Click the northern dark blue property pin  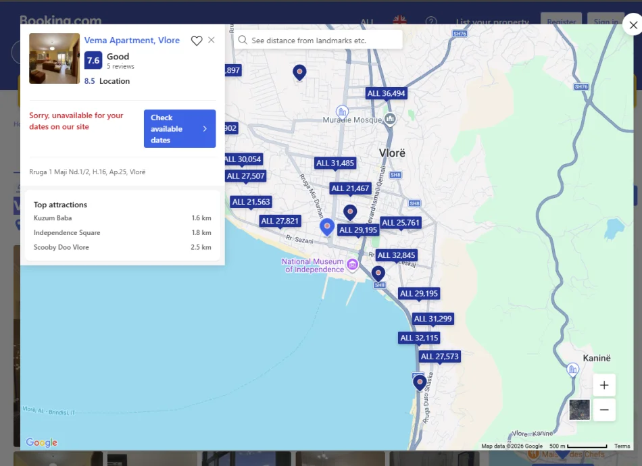(x=299, y=73)
